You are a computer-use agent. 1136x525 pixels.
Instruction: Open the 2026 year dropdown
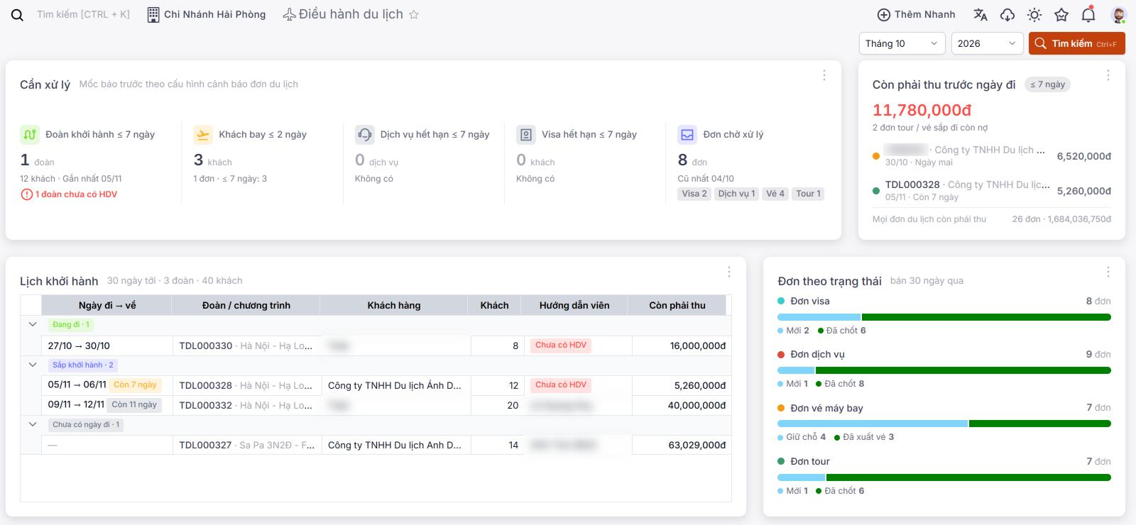pyautogui.click(x=987, y=43)
